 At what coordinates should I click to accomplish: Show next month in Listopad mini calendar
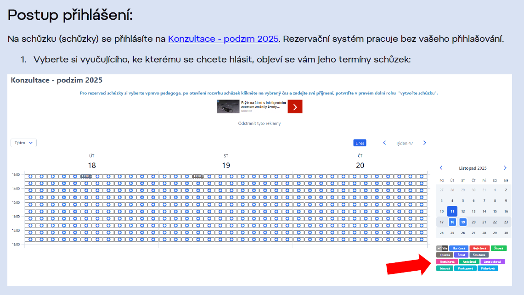505,168
